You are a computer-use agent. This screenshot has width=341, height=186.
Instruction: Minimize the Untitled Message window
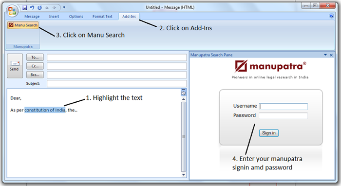pos(306,6)
